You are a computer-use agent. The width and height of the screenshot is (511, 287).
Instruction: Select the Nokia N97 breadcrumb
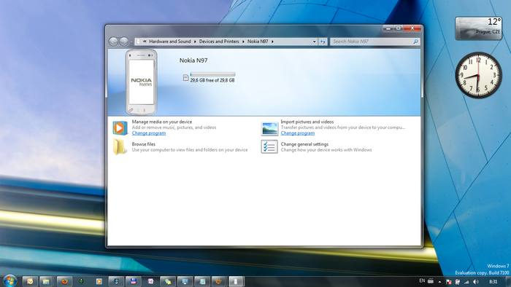pyautogui.click(x=258, y=42)
